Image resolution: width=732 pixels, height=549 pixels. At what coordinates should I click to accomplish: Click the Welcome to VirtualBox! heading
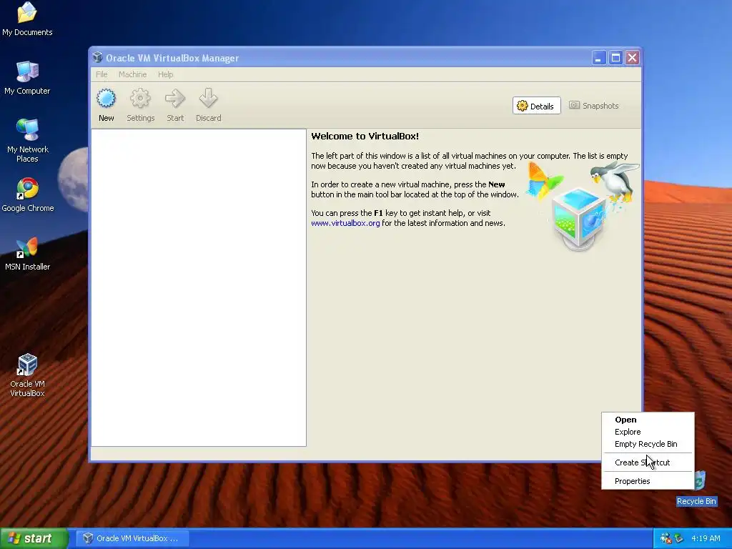coord(365,137)
